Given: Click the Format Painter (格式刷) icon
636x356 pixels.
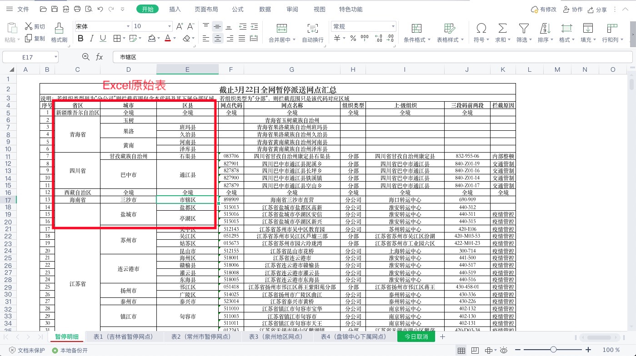Looking at the screenshot, I should click(59, 29).
